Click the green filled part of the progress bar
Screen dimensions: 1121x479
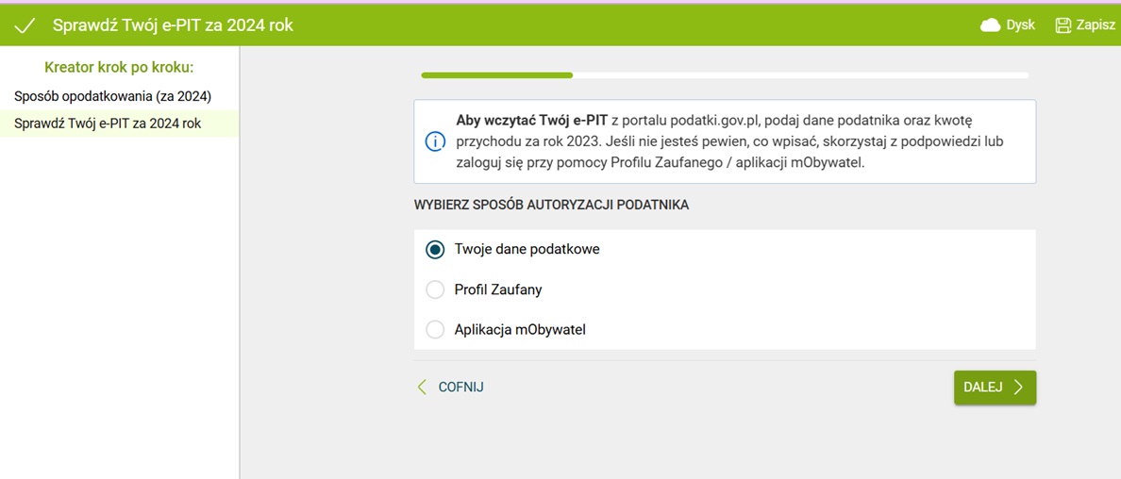496,75
